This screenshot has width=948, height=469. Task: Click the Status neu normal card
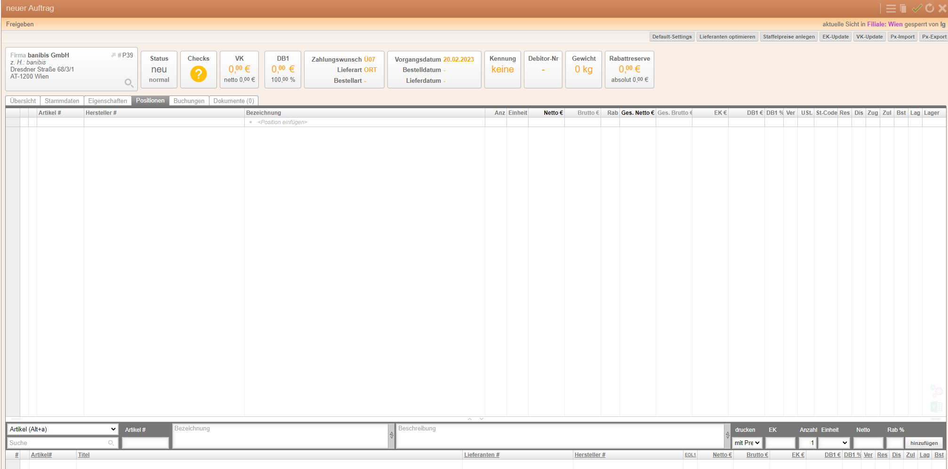159,69
